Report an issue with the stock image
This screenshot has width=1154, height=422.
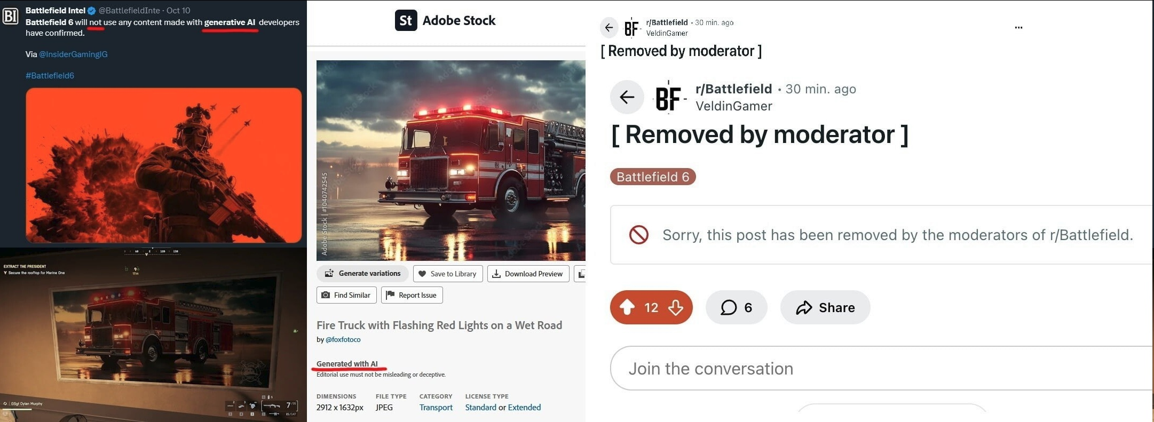(412, 295)
